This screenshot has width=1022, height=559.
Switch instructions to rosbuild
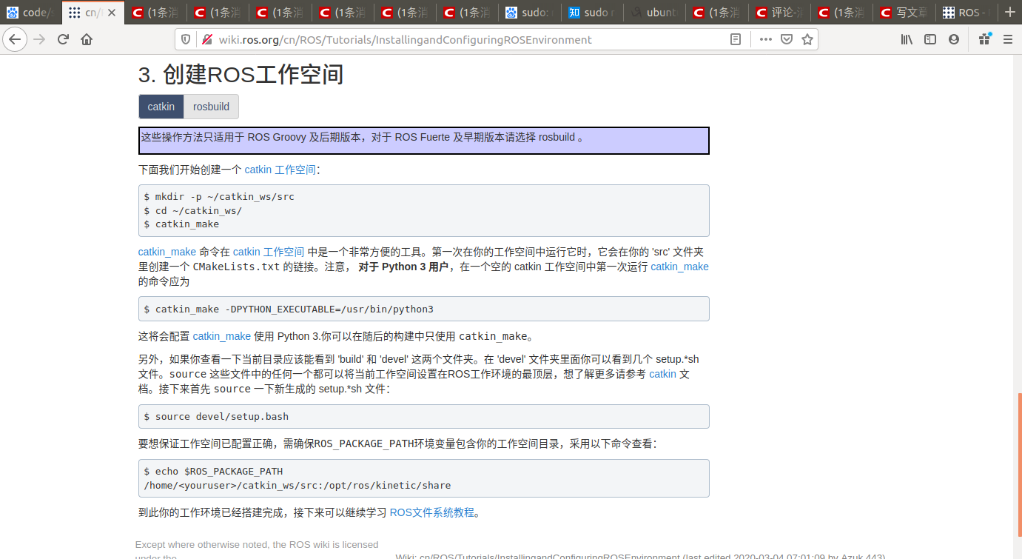tap(210, 106)
